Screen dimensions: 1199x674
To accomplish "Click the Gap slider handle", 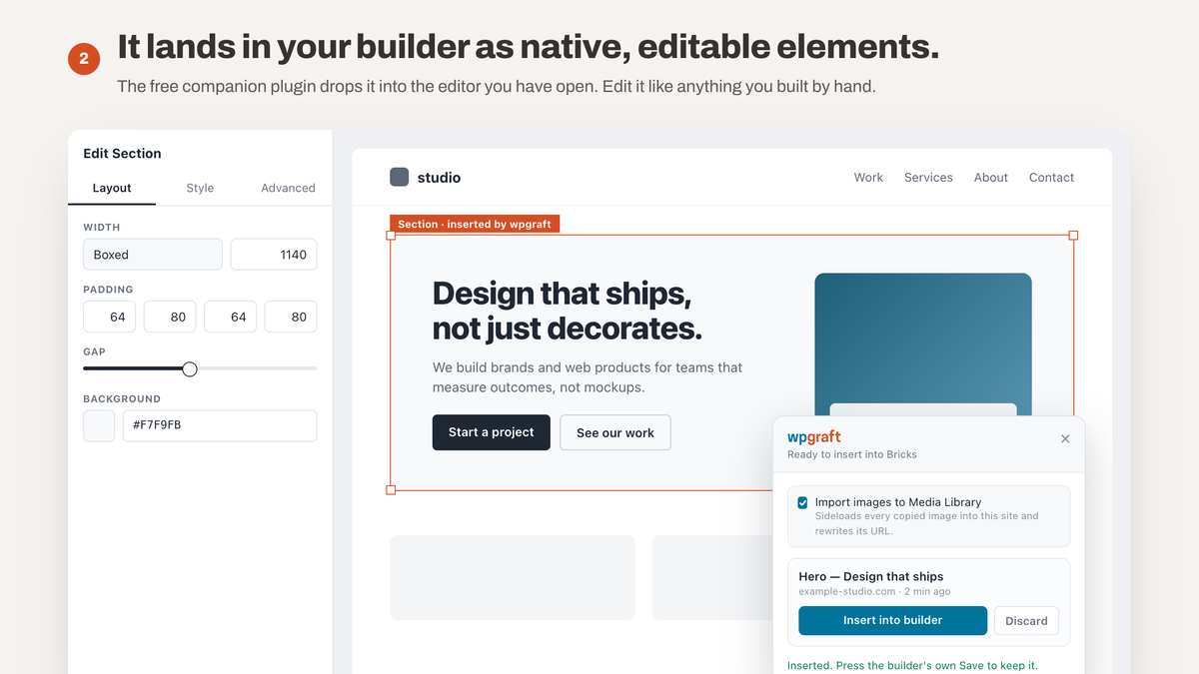I will tap(190, 368).
